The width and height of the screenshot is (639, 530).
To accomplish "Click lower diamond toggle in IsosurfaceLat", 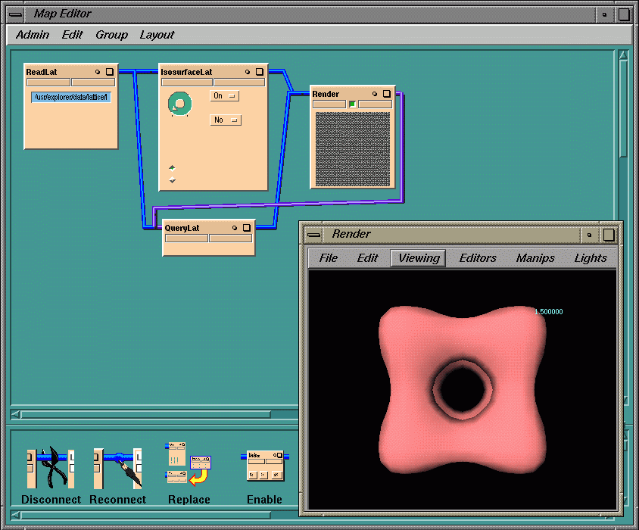I will pyautogui.click(x=172, y=180).
